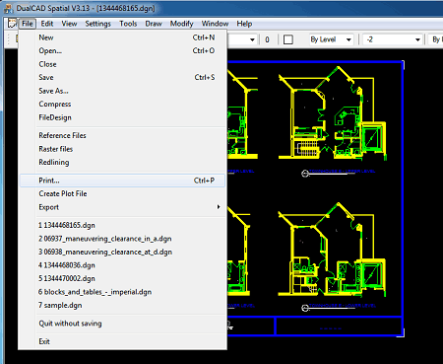Select Exit from the File menu
Image resolution: width=443 pixels, height=364 pixels.
[122, 341]
